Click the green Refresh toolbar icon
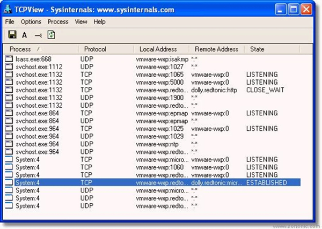 (x=52, y=35)
